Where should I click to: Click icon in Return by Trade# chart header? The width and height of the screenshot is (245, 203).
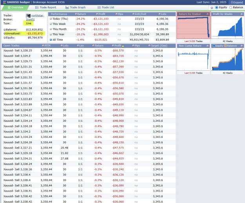point(207,14)
